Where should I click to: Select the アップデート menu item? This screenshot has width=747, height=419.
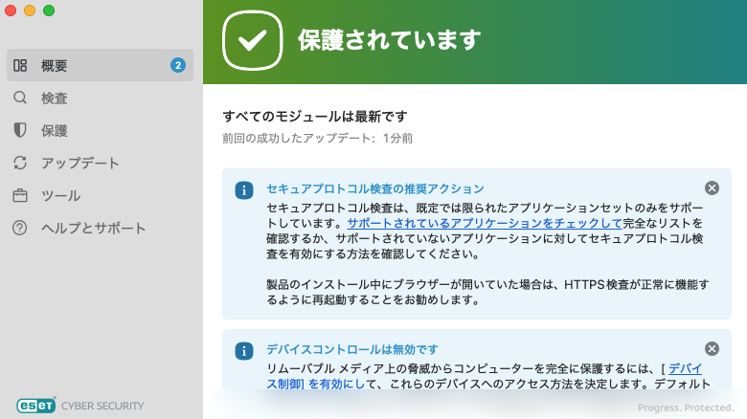coord(80,163)
